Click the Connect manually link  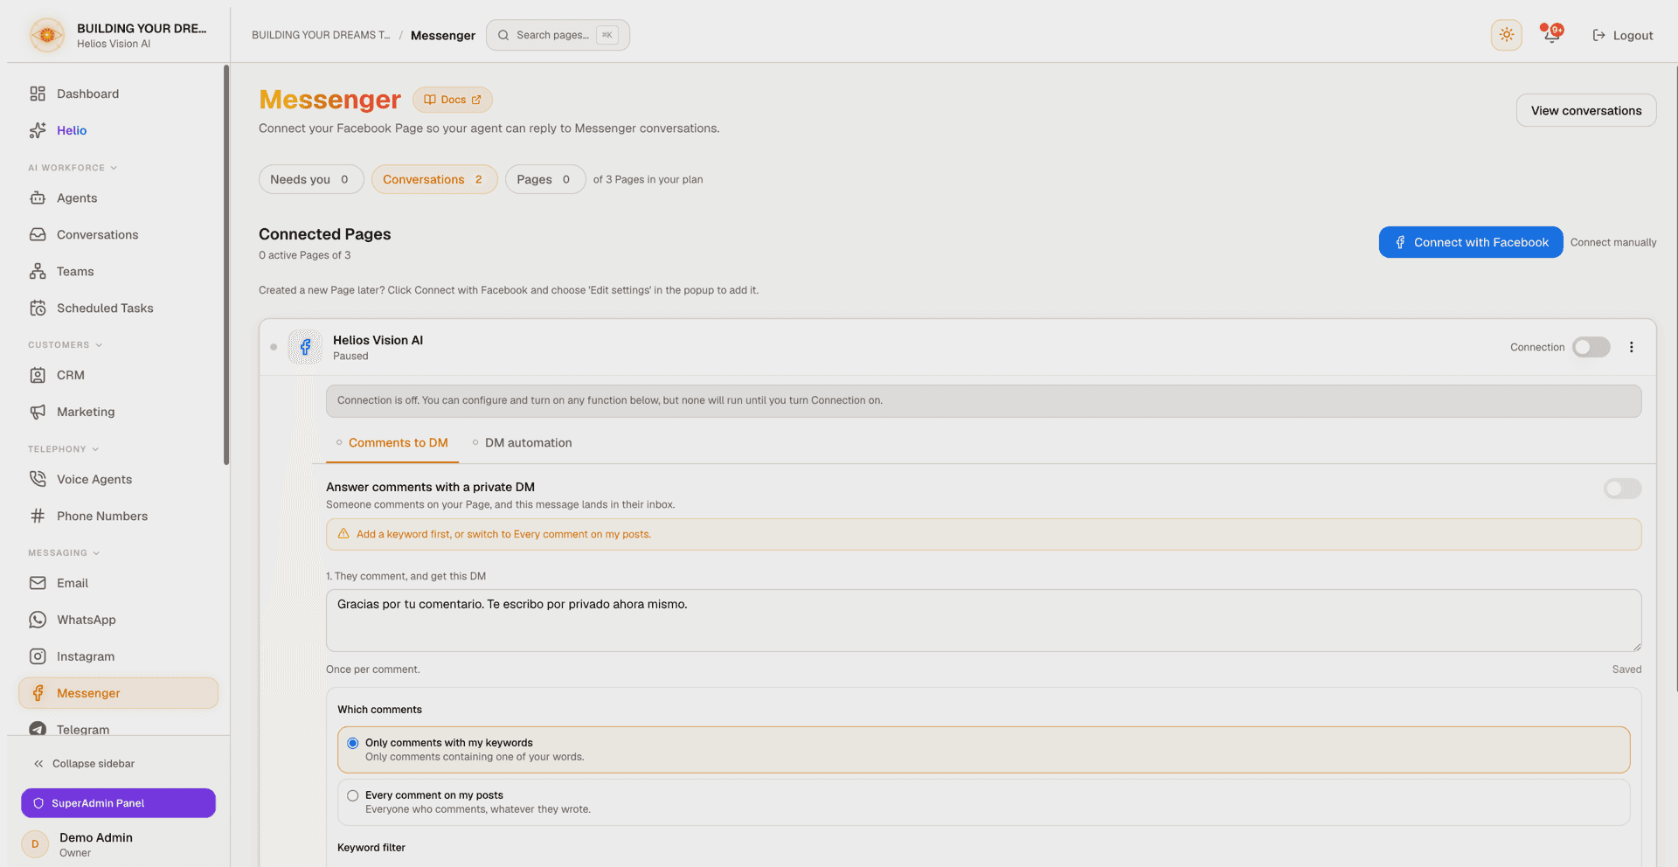pos(1613,242)
